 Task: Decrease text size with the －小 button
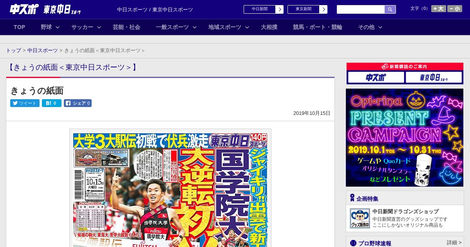455,9
